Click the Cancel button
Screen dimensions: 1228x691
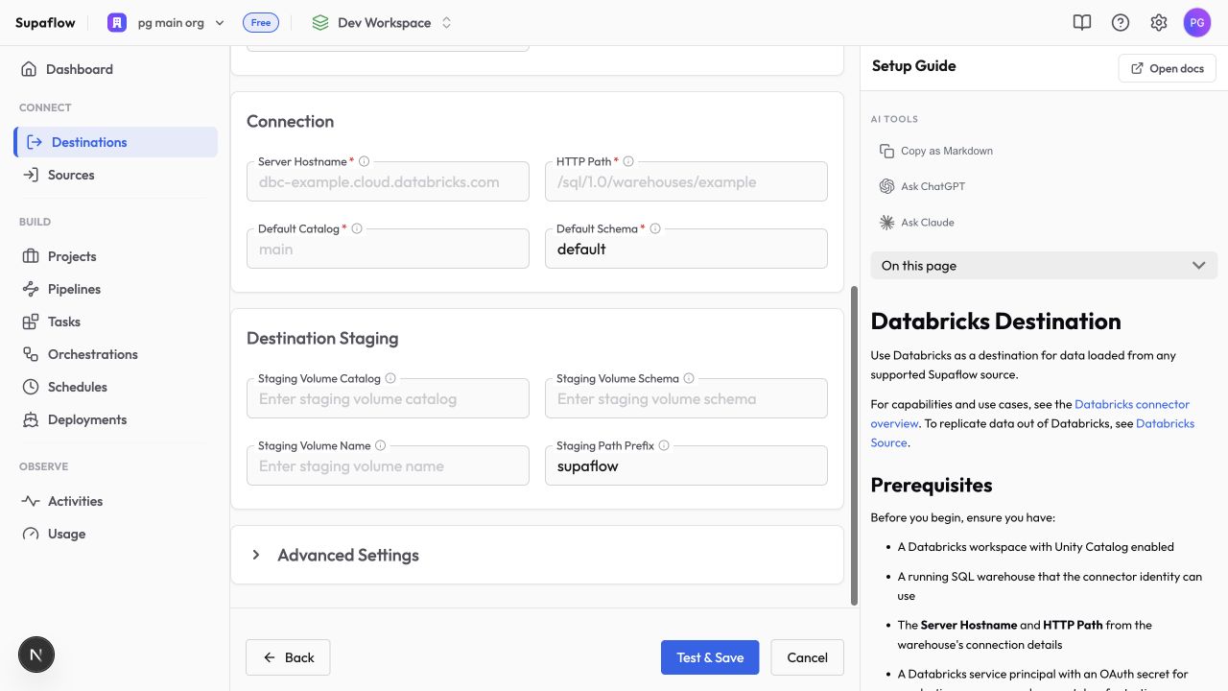[807, 657]
